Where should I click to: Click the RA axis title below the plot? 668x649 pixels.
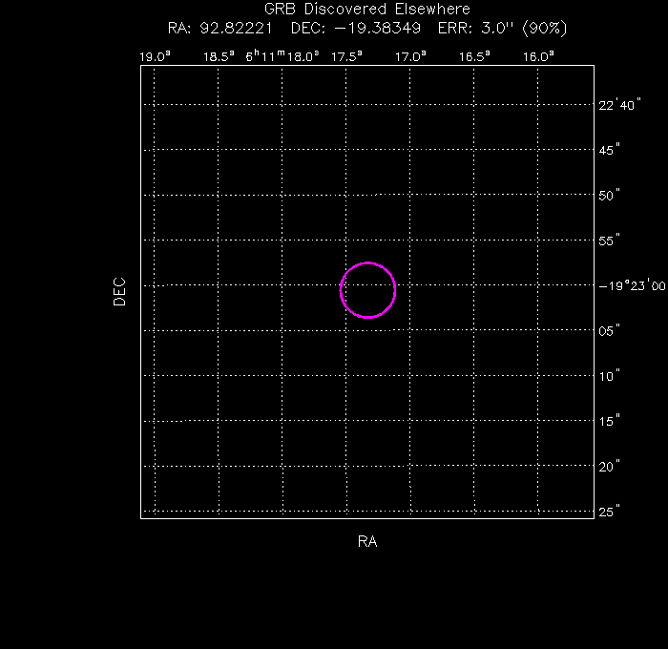367,541
